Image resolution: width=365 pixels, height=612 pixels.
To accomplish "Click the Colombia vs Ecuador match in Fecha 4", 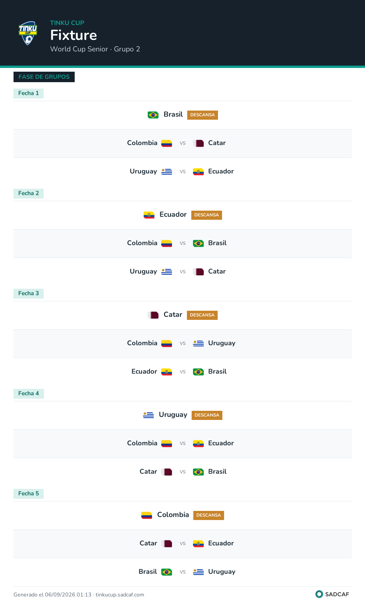I will click(182, 444).
